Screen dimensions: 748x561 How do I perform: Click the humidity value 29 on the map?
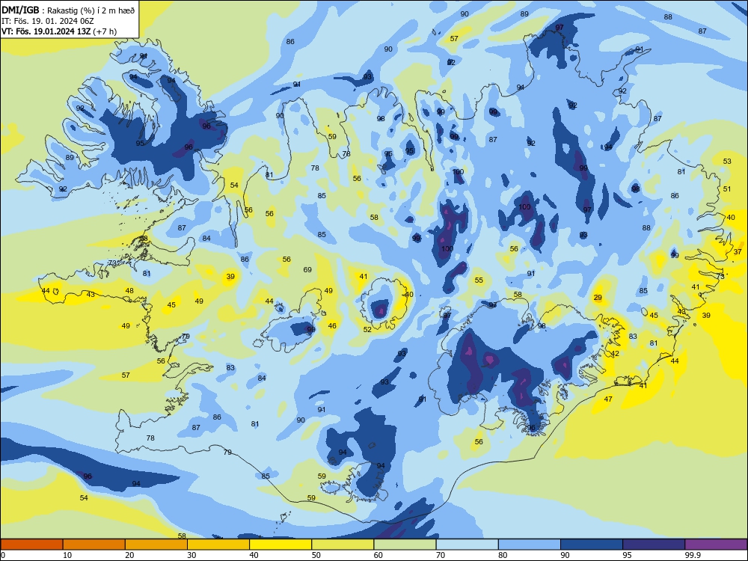598,297
